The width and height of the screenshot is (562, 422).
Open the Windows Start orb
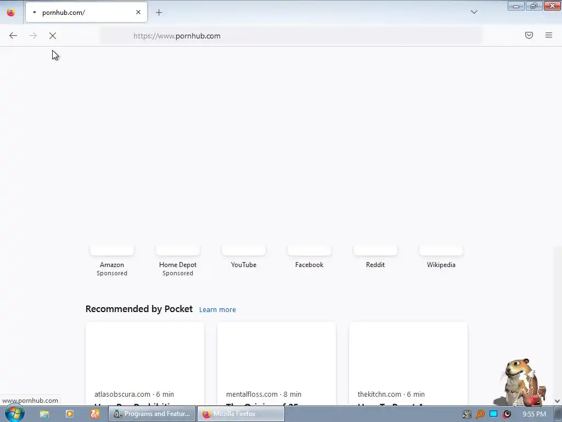click(15, 413)
